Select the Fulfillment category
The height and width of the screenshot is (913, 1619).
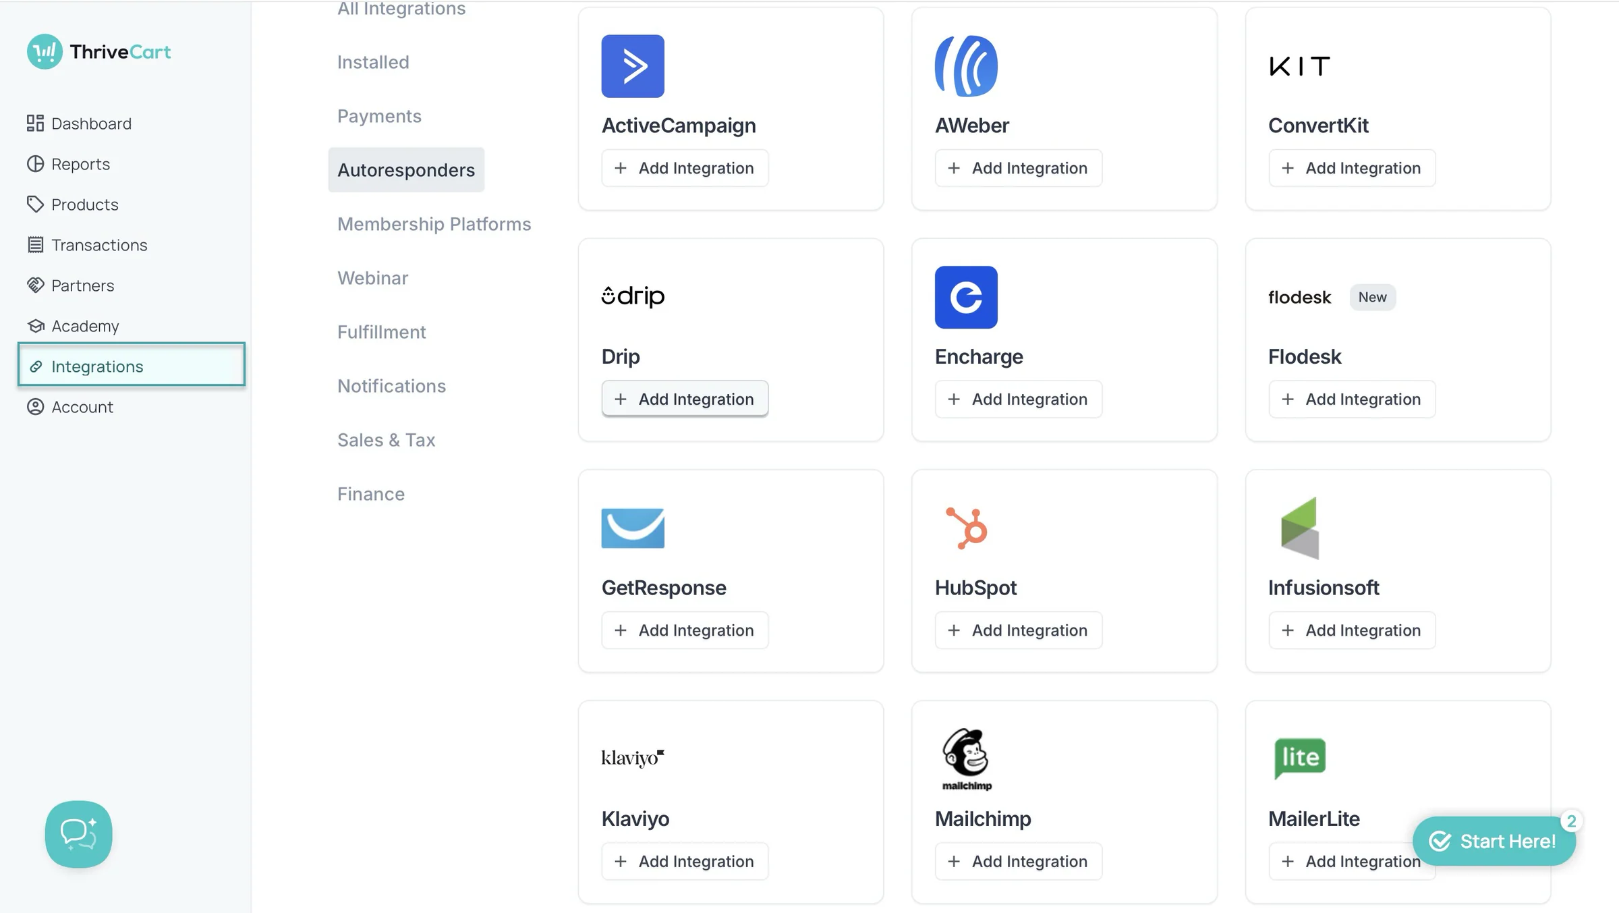[x=382, y=332]
